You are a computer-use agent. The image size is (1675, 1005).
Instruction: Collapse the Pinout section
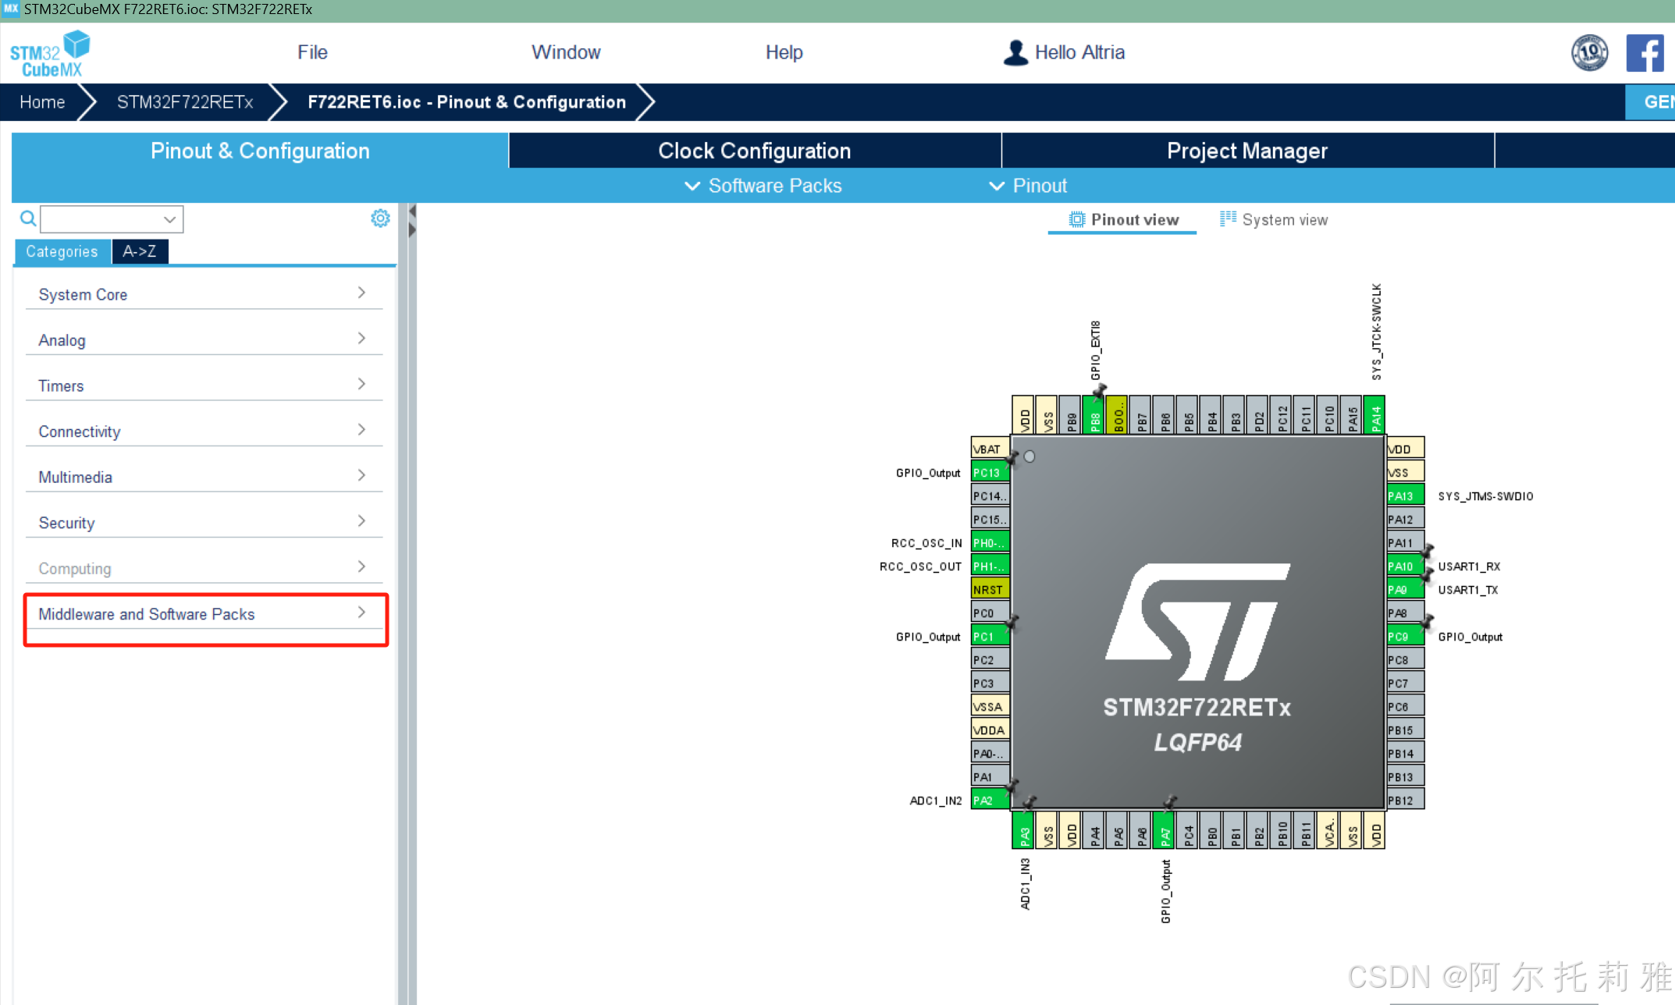coord(997,186)
